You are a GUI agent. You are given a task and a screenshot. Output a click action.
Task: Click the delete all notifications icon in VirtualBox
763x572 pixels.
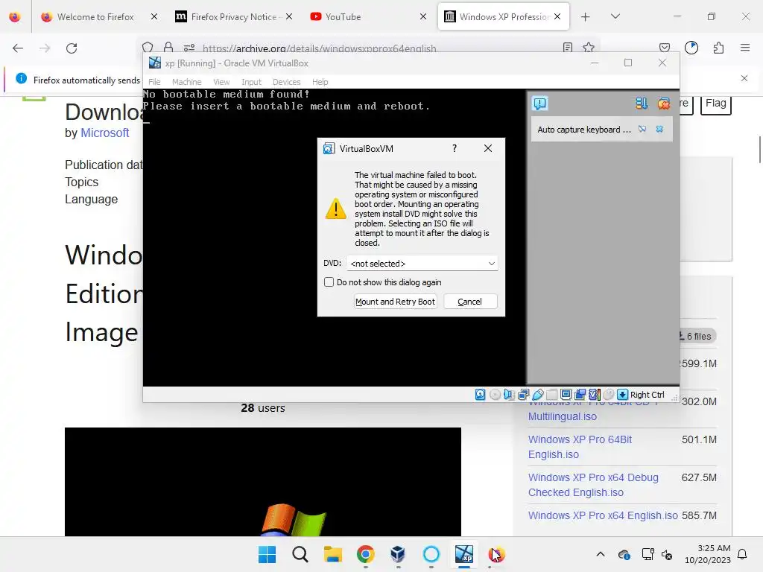664,103
